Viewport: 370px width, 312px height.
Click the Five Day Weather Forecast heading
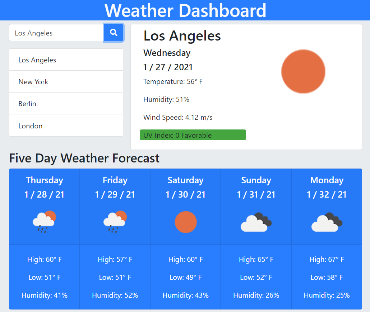point(84,158)
